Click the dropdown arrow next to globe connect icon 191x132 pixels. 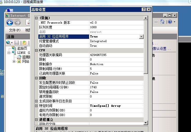point(12,43)
